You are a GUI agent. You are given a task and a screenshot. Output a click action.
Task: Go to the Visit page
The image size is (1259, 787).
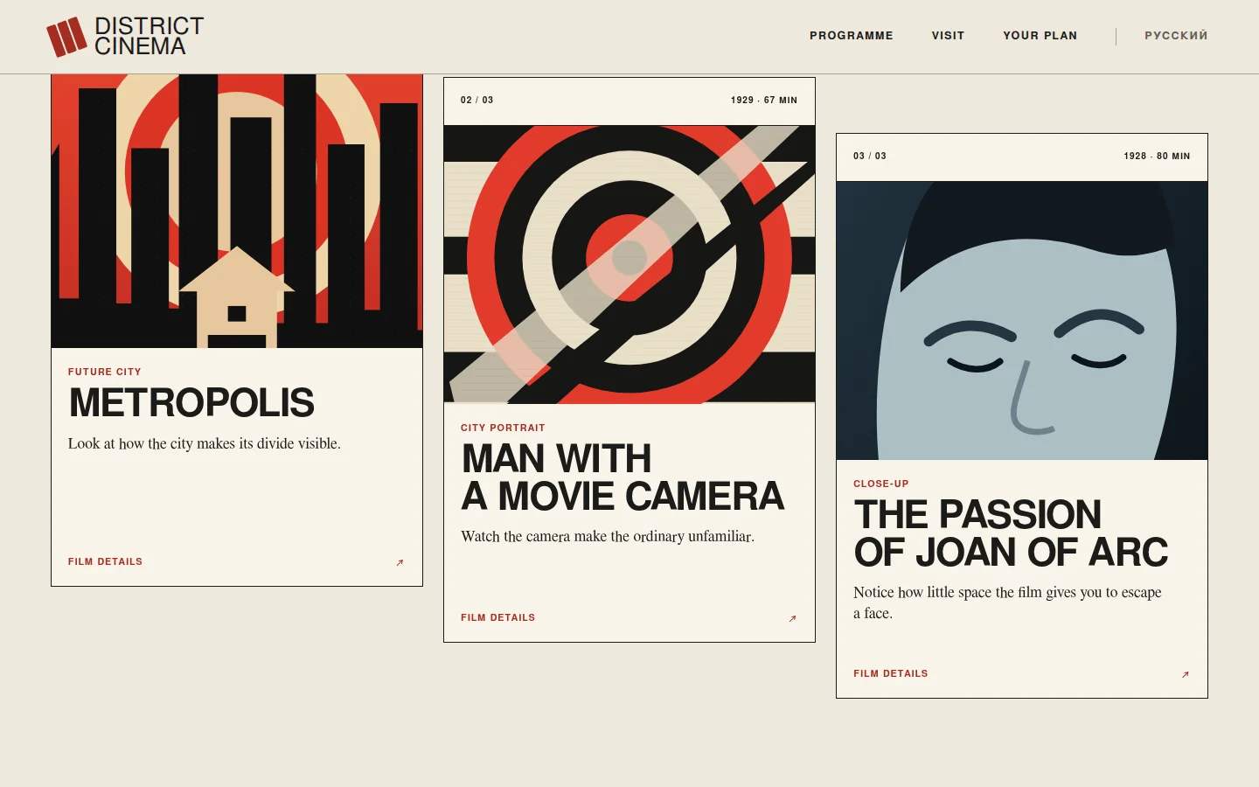(x=948, y=36)
